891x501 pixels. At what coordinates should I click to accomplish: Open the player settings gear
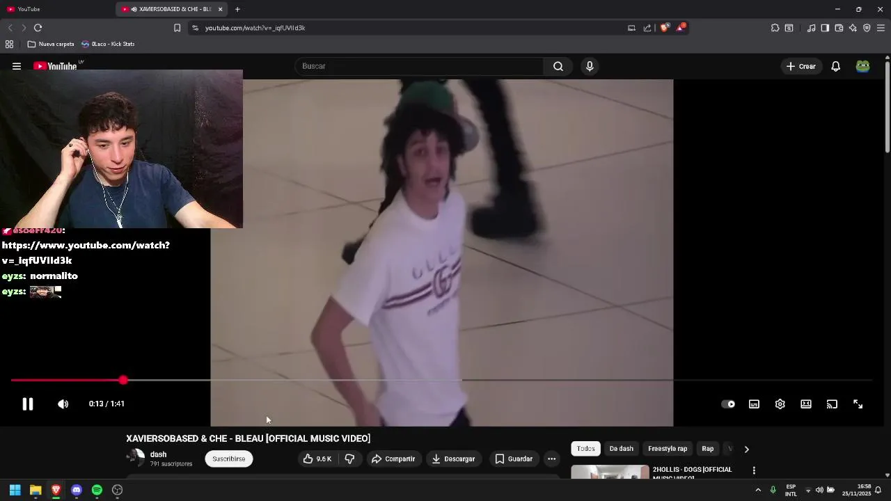click(x=780, y=404)
